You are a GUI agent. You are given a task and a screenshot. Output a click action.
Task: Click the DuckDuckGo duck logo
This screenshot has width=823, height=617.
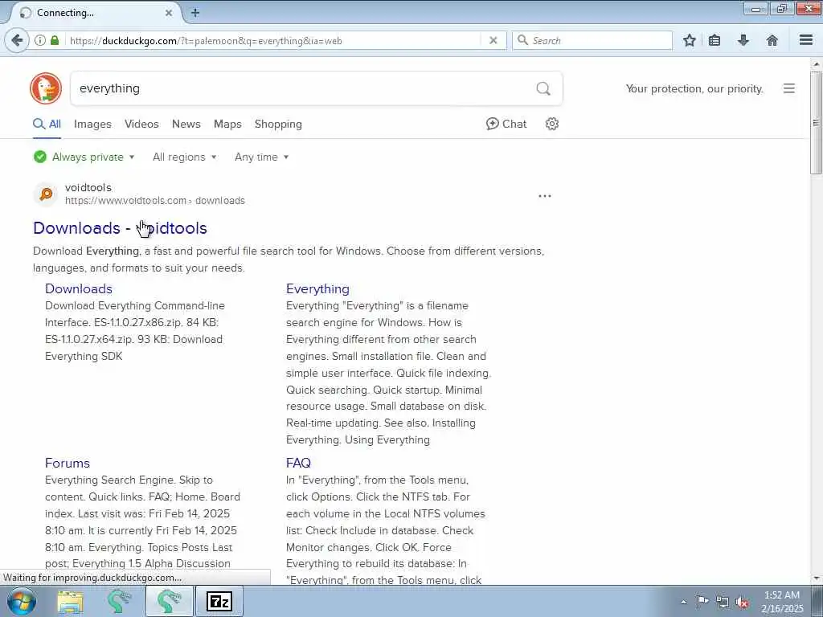point(46,88)
